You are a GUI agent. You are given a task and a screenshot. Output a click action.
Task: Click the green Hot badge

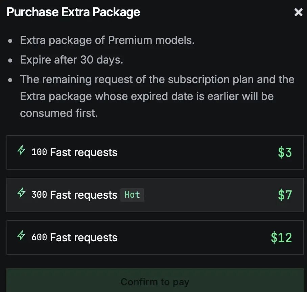[132, 195]
